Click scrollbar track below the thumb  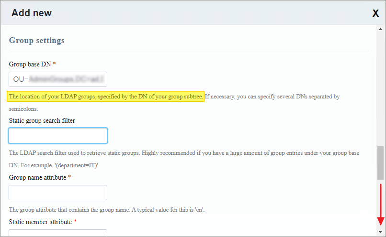380,201
